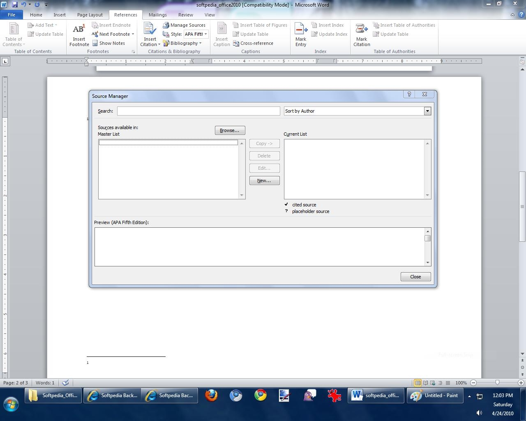Click the Browse... button
The height and width of the screenshot is (421, 526).
click(230, 130)
